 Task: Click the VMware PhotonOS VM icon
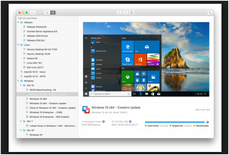click(24, 27)
